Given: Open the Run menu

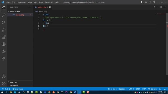Looking at the screenshot, I should 41,2.
